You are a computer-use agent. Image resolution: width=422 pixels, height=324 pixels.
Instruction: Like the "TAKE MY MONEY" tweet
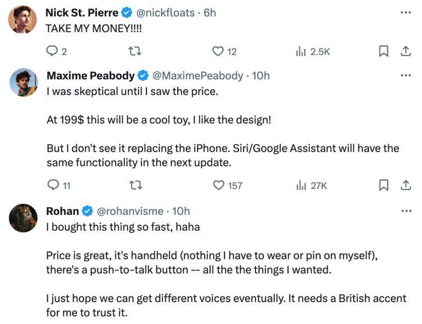click(218, 51)
